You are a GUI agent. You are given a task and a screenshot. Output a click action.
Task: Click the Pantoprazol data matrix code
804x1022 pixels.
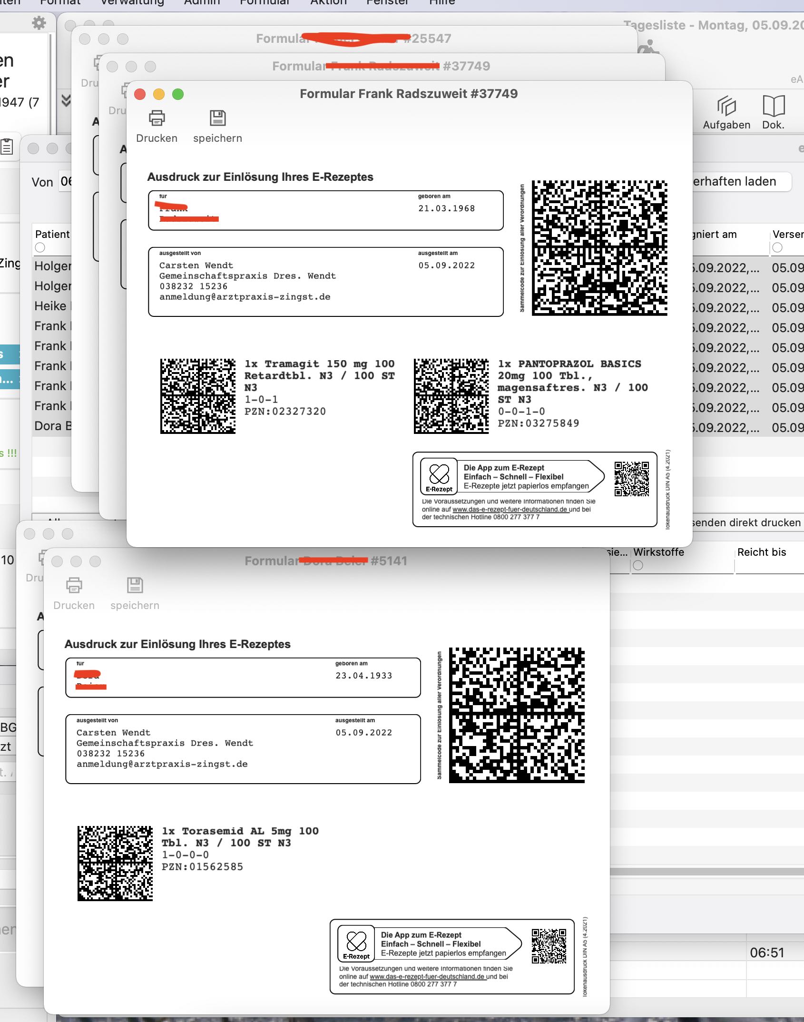pyautogui.click(x=451, y=396)
